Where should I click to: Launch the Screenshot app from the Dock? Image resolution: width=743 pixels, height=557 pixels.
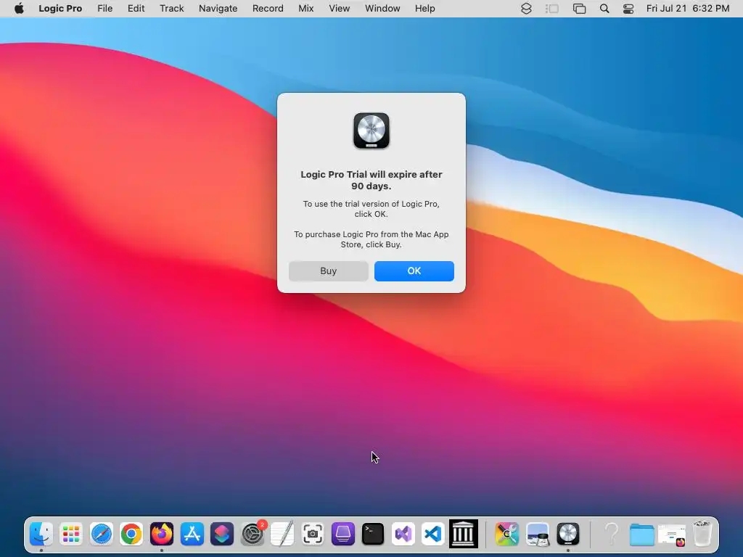coord(313,534)
